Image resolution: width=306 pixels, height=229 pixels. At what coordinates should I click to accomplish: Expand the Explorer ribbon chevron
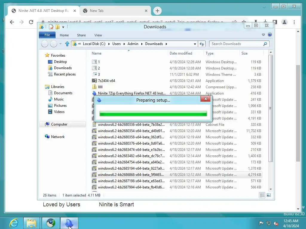pyautogui.click(x=263, y=35)
